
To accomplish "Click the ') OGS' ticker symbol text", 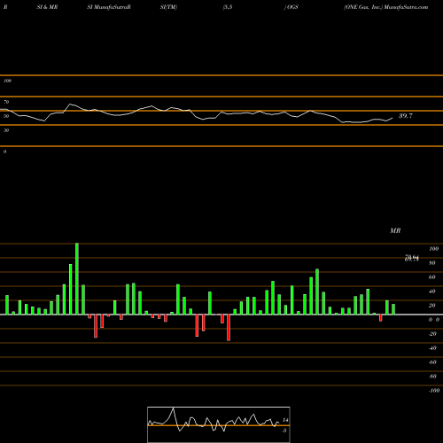I will point(291,7).
